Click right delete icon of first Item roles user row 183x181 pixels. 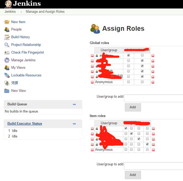153,128
